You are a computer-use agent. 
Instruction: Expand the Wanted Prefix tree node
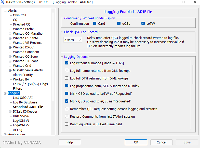pyautogui.click(x=10, y=29)
